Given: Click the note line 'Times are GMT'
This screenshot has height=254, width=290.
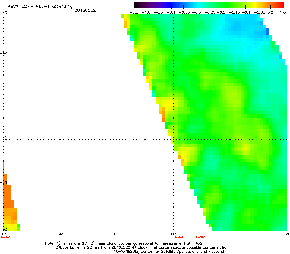Looking at the screenshot, I should [124, 243].
